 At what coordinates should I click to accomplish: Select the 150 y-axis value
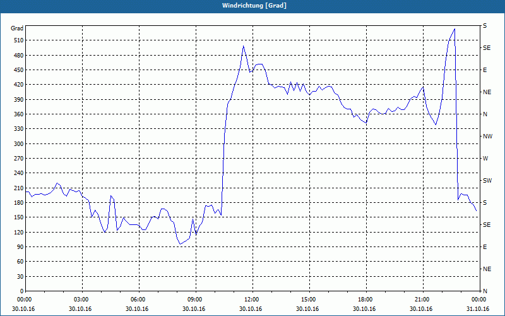click(19, 217)
